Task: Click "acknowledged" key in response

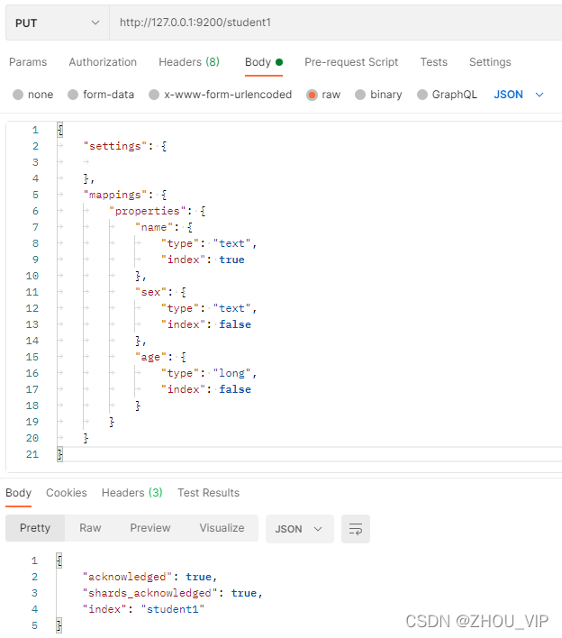Action: pos(127,577)
